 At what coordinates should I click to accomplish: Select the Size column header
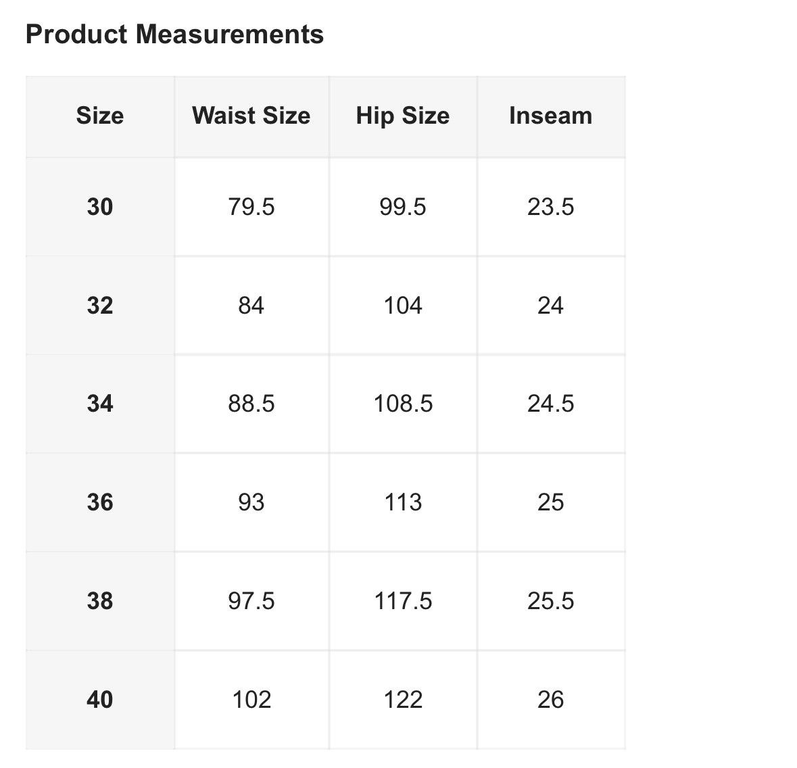click(100, 116)
